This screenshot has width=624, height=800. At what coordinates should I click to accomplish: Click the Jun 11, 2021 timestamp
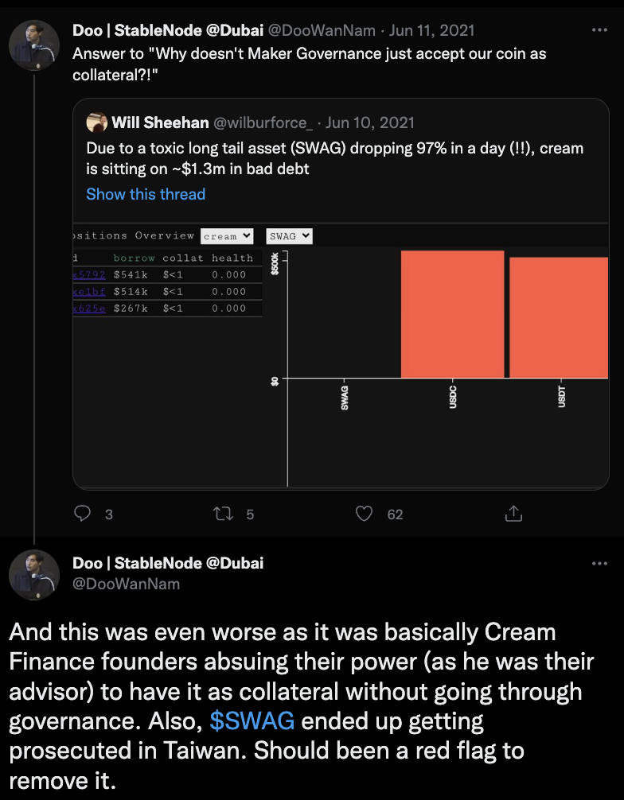[x=433, y=30]
